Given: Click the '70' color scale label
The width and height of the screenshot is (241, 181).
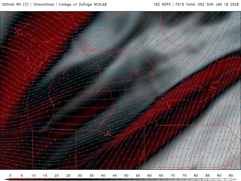Looking at the screenshot, I should pos(173,176).
